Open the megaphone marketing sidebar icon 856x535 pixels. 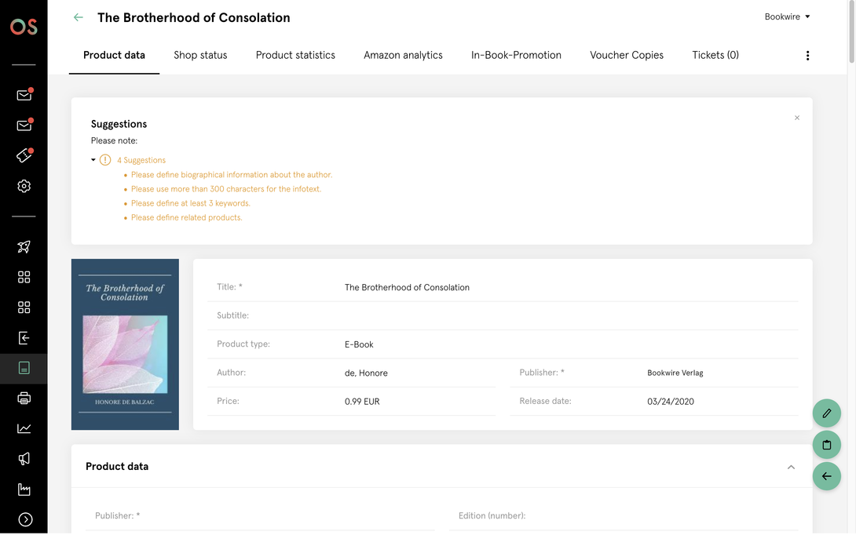click(x=24, y=459)
